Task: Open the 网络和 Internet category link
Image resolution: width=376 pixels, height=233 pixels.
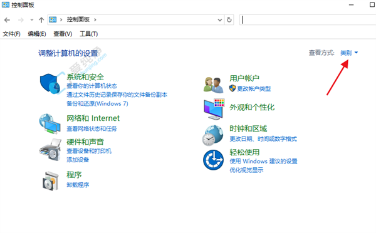Action: click(x=93, y=118)
